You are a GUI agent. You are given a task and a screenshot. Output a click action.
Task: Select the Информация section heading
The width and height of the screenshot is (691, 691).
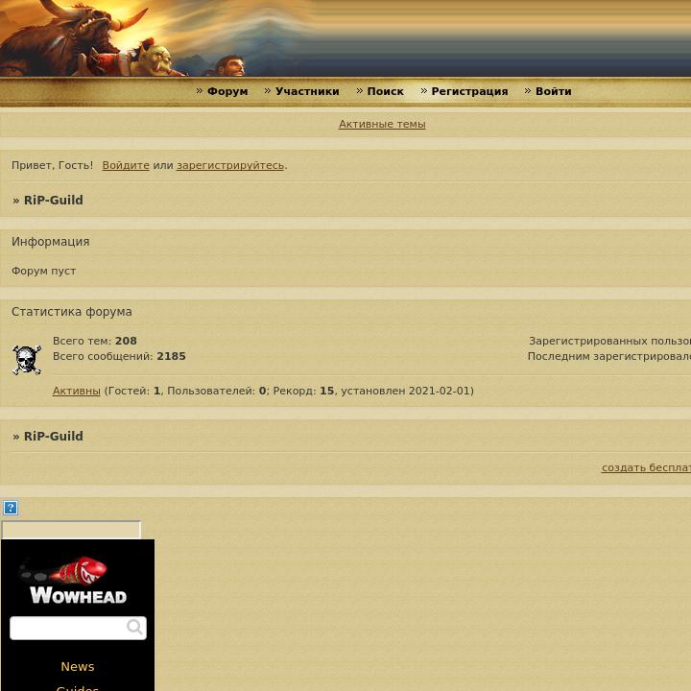(x=50, y=242)
